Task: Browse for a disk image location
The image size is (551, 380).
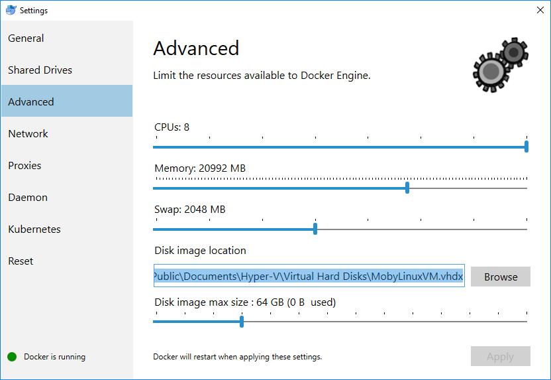Action: (x=501, y=277)
